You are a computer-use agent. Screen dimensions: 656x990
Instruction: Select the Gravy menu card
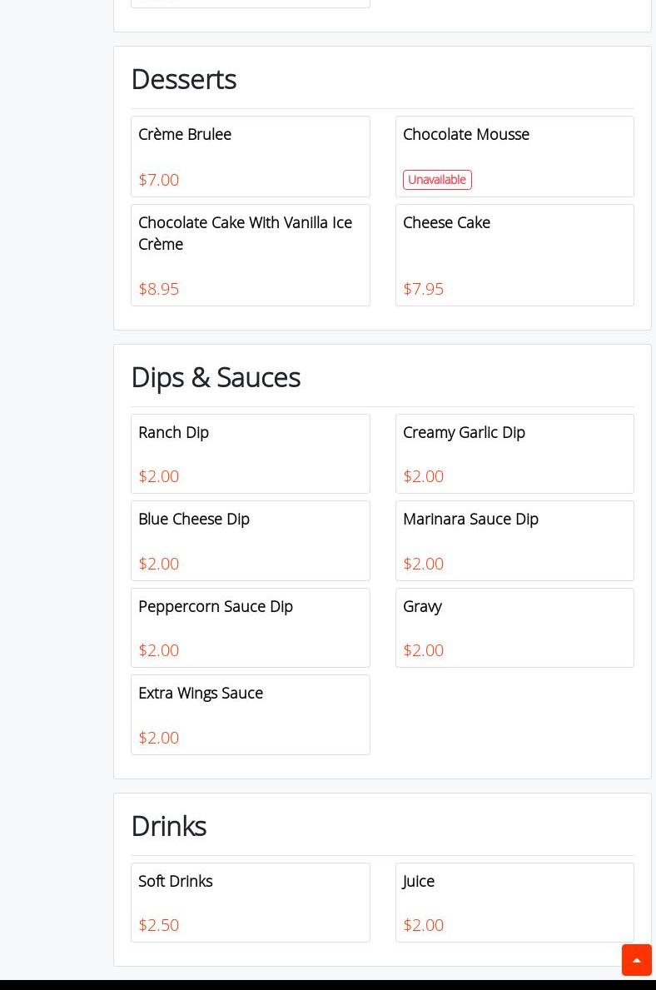(x=514, y=628)
